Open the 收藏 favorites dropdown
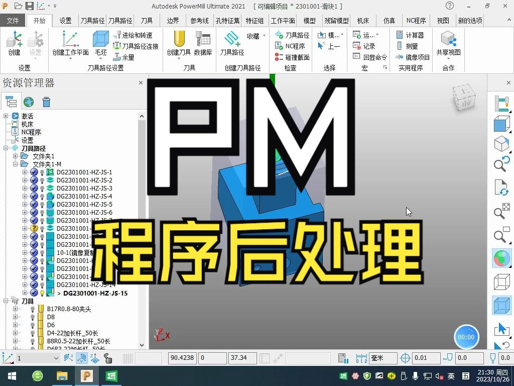The width and height of the screenshot is (514, 386). [x=256, y=36]
